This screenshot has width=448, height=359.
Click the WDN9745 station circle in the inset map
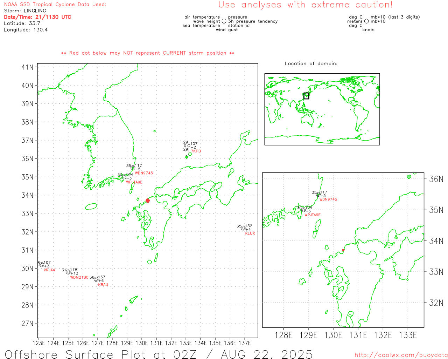coord(318,194)
